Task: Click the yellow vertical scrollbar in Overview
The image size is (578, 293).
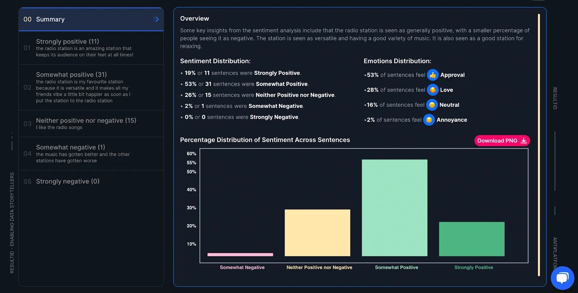Action: click(x=539, y=144)
